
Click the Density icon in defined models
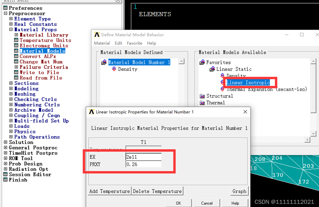114,69
